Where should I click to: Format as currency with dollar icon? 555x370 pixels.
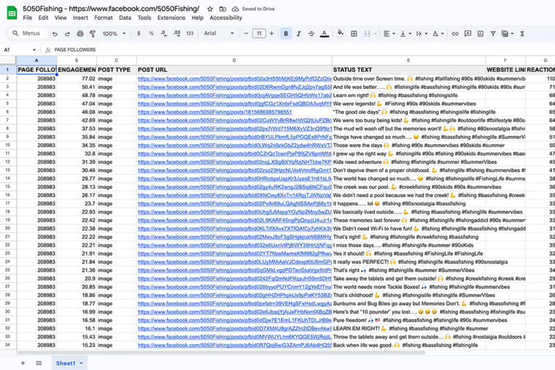(x=139, y=33)
